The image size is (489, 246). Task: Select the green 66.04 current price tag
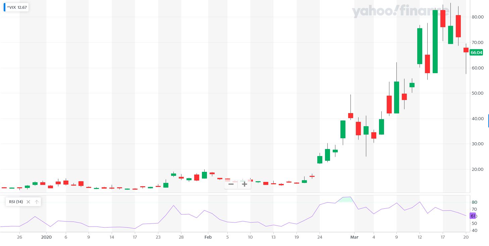click(476, 52)
